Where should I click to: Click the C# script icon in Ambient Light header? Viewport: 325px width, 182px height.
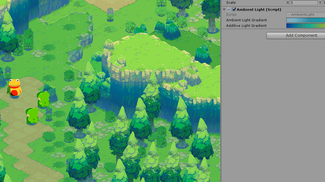(229, 10)
